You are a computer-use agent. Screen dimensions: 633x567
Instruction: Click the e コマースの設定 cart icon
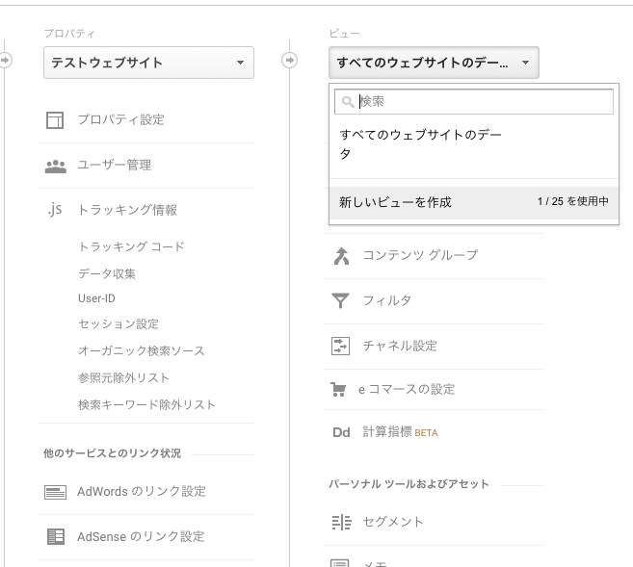[338, 390]
